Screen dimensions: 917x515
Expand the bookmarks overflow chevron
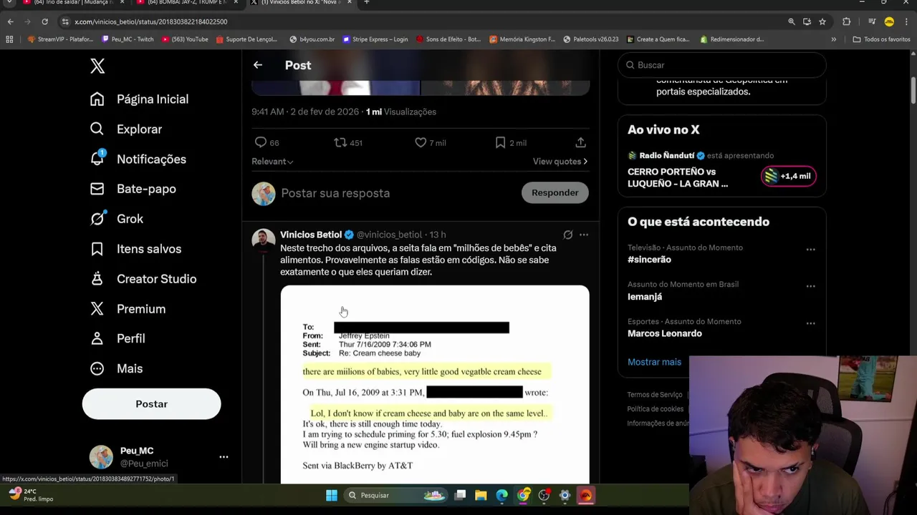click(834, 39)
